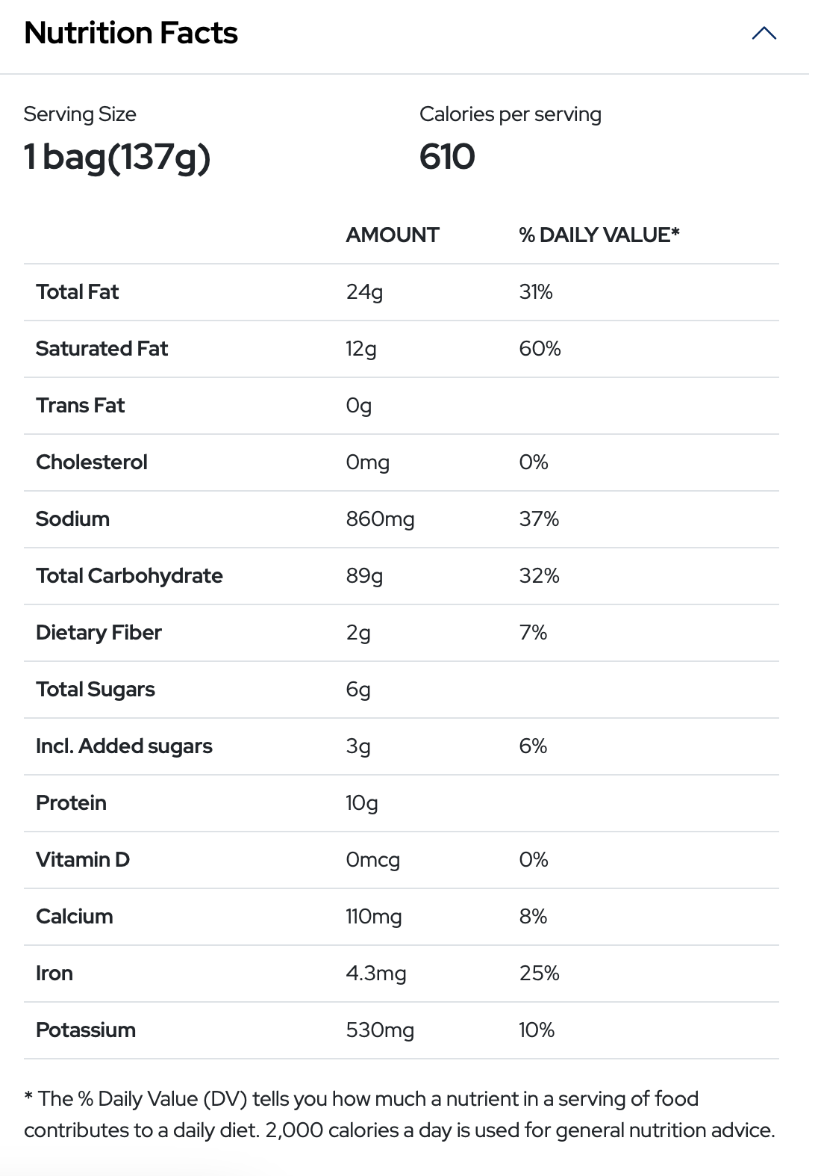
Task: Select the 1 bag(137g) serving size text
Action: tap(117, 157)
